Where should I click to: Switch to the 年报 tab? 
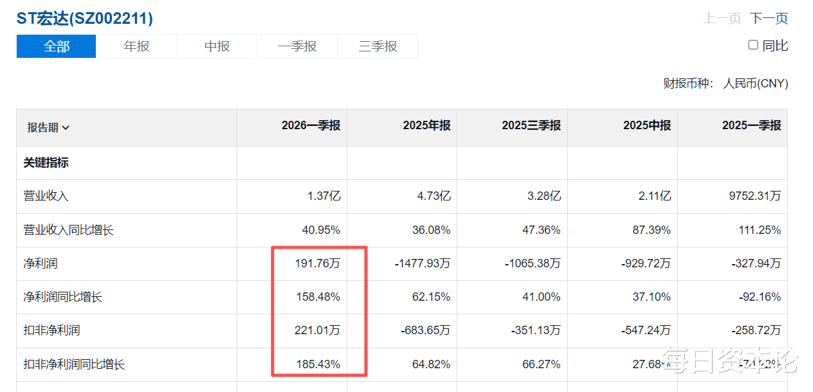tap(136, 46)
